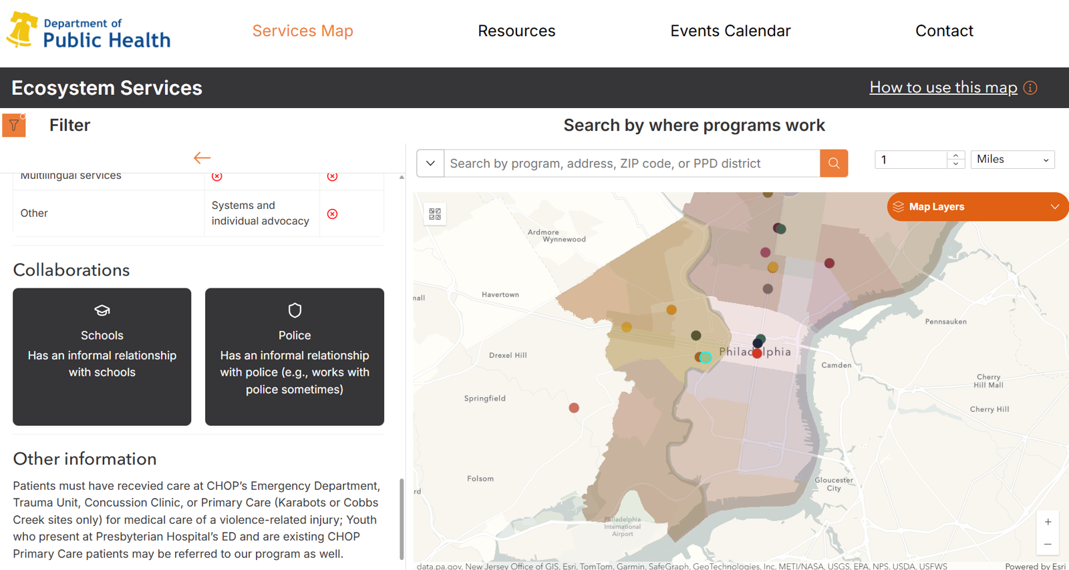Click the orange search magnifier button
1069x570 pixels.
(x=833, y=164)
